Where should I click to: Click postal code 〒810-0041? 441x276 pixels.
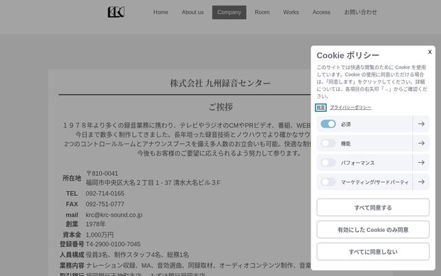[x=102, y=173]
